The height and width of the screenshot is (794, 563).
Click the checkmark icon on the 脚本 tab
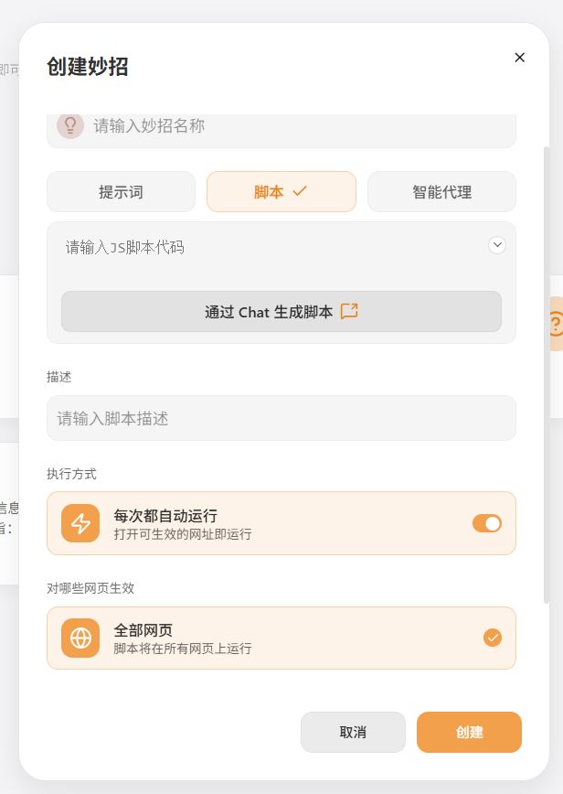point(302,192)
